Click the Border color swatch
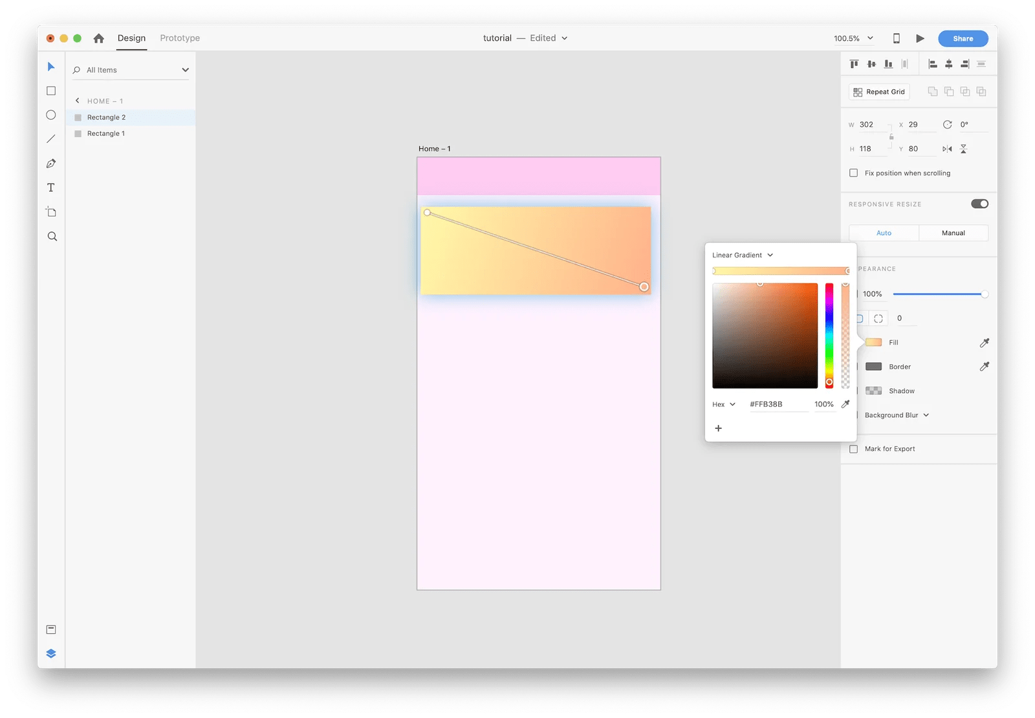The height and width of the screenshot is (718, 1035). (x=874, y=367)
